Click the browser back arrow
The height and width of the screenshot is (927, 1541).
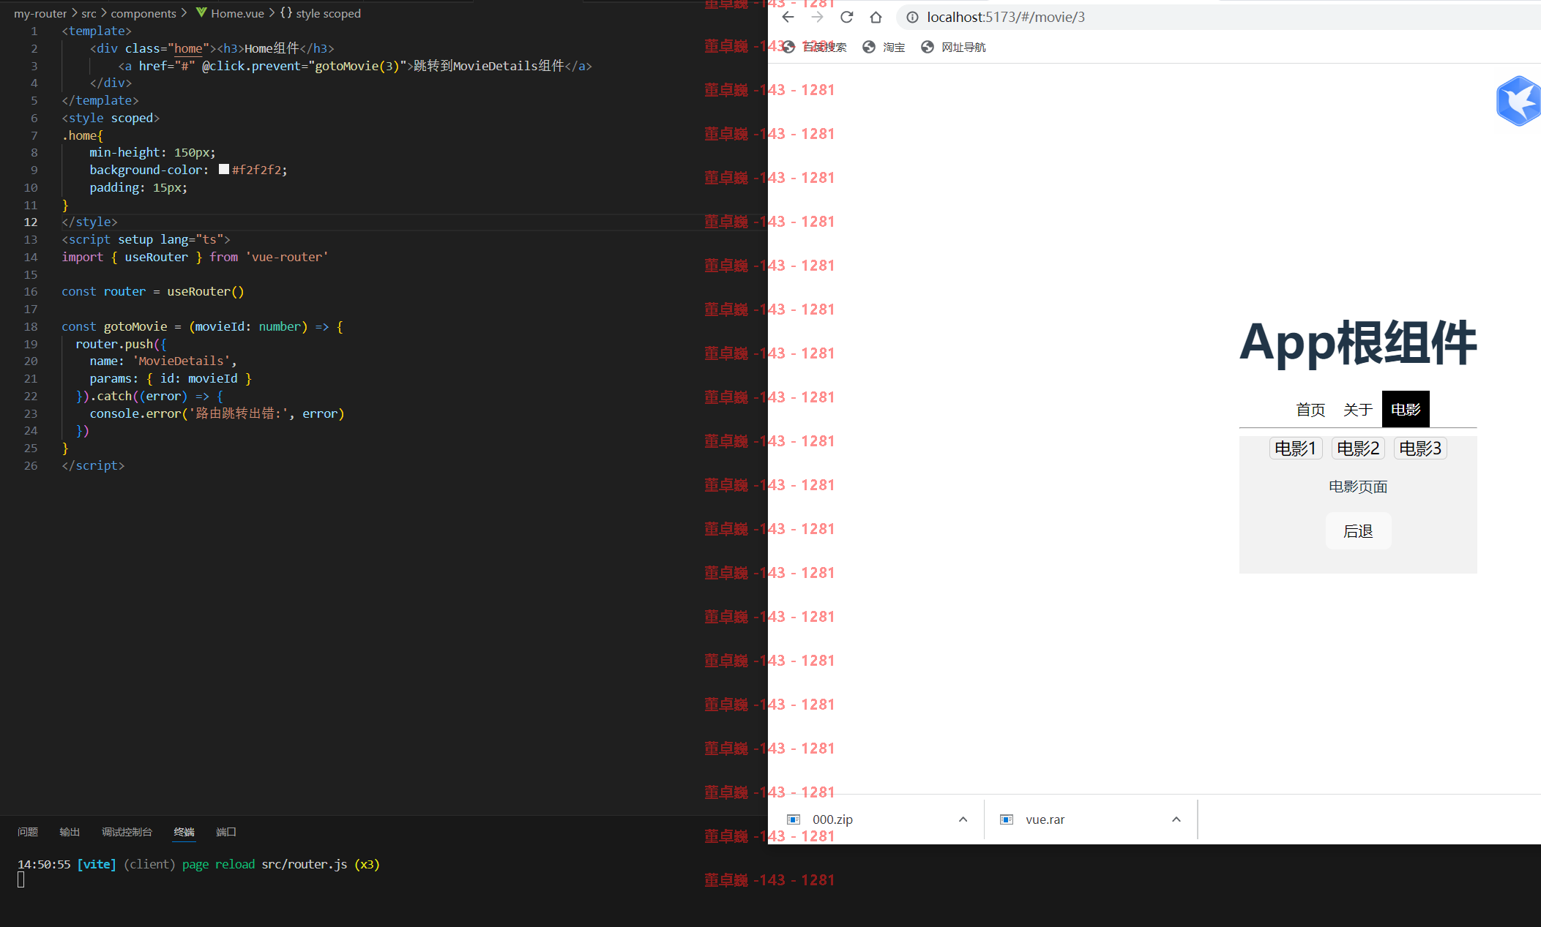coord(788,17)
